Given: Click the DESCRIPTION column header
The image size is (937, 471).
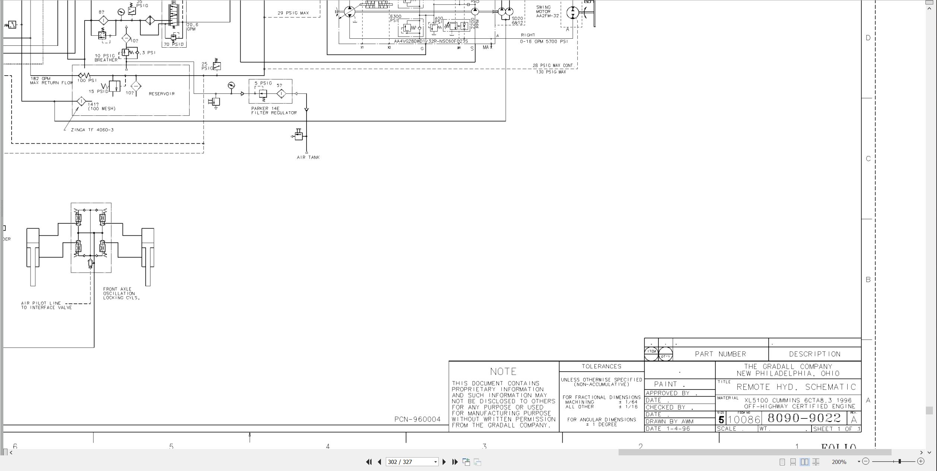Looking at the screenshot, I should click(x=814, y=354).
